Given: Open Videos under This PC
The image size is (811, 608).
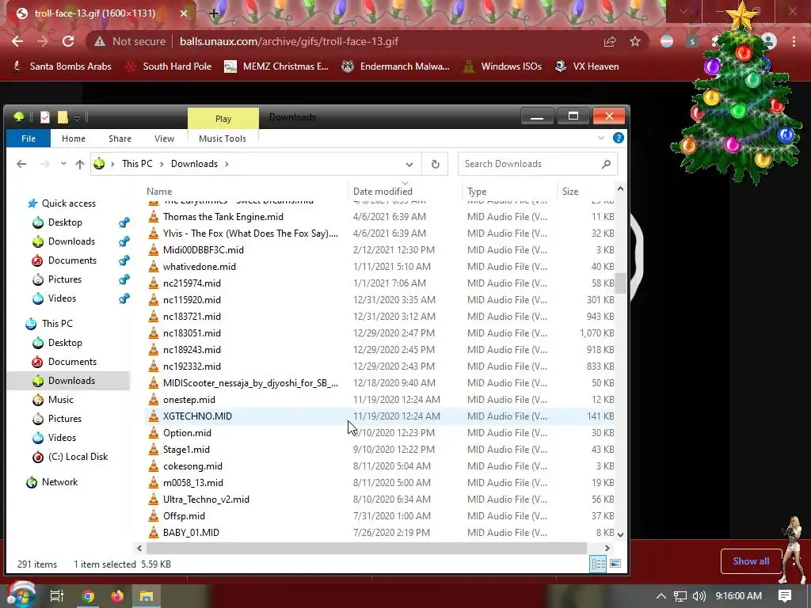Looking at the screenshot, I should (62, 437).
